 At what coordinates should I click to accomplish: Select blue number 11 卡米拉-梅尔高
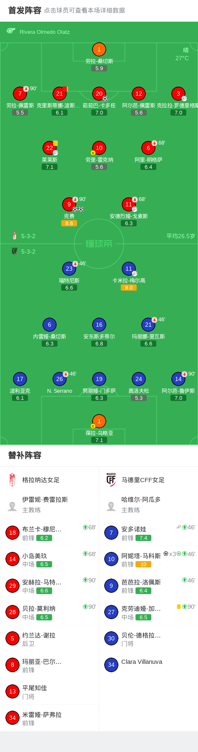129,269
